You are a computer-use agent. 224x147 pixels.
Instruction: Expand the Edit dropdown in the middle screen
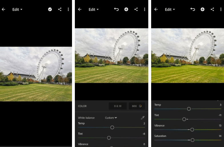click(x=93, y=9)
